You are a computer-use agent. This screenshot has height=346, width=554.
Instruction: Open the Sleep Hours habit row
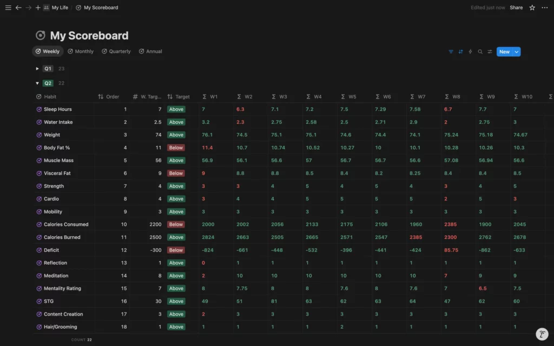click(57, 109)
